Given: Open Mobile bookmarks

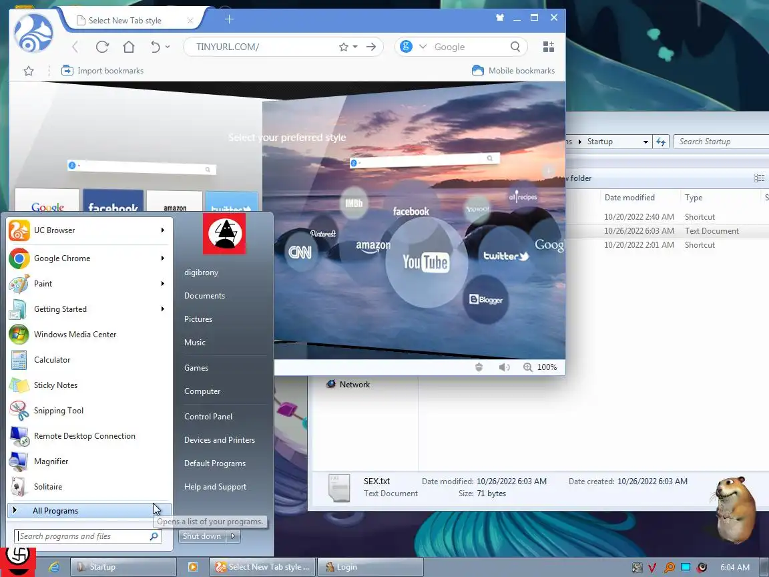Looking at the screenshot, I should tap(513, 71).
